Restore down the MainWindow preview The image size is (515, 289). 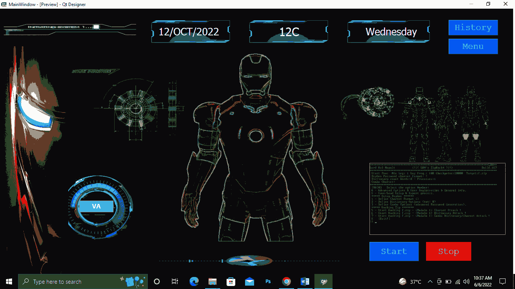(x=488, y=4)
